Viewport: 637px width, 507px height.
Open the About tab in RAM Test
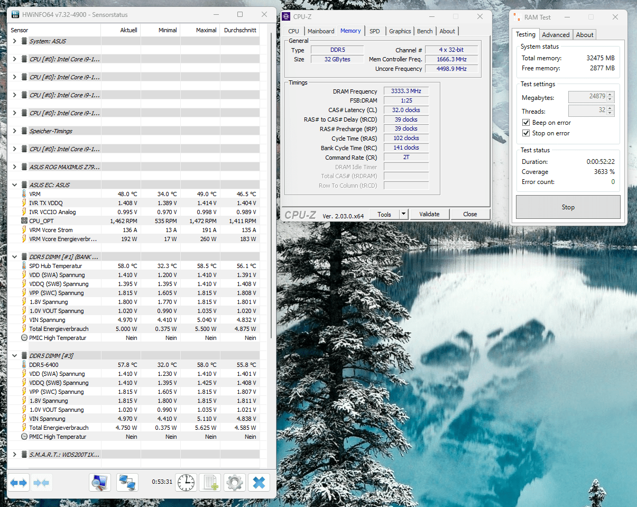point(585,35)
